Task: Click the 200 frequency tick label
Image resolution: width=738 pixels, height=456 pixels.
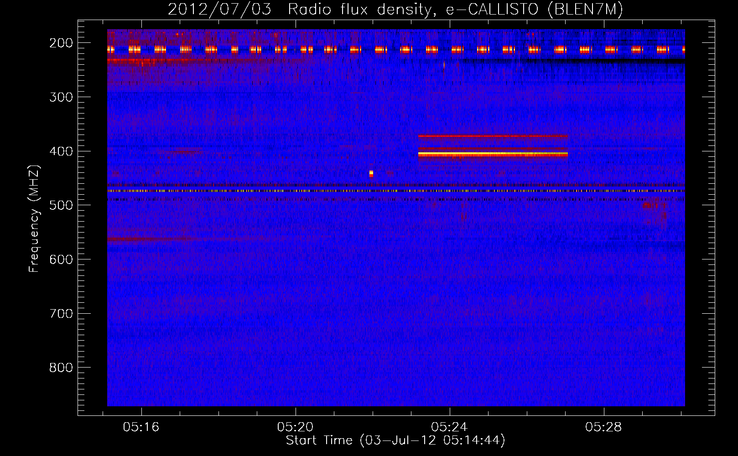Action: pyautogui.click(x=61, y=43)
